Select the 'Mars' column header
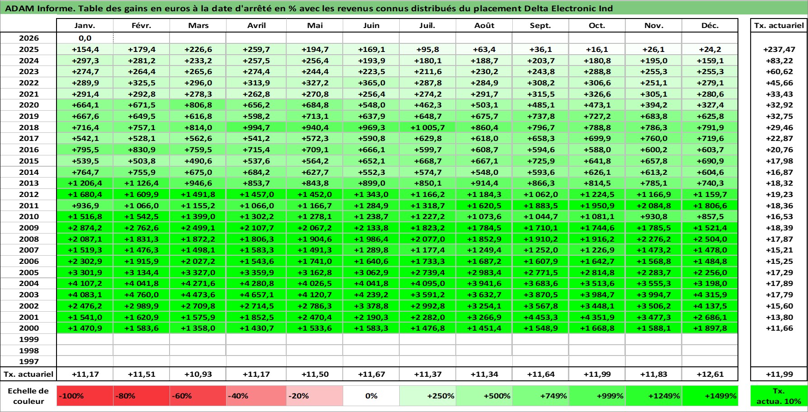The width and height of the screenshot is (808, 412). [x=198, y=25]
